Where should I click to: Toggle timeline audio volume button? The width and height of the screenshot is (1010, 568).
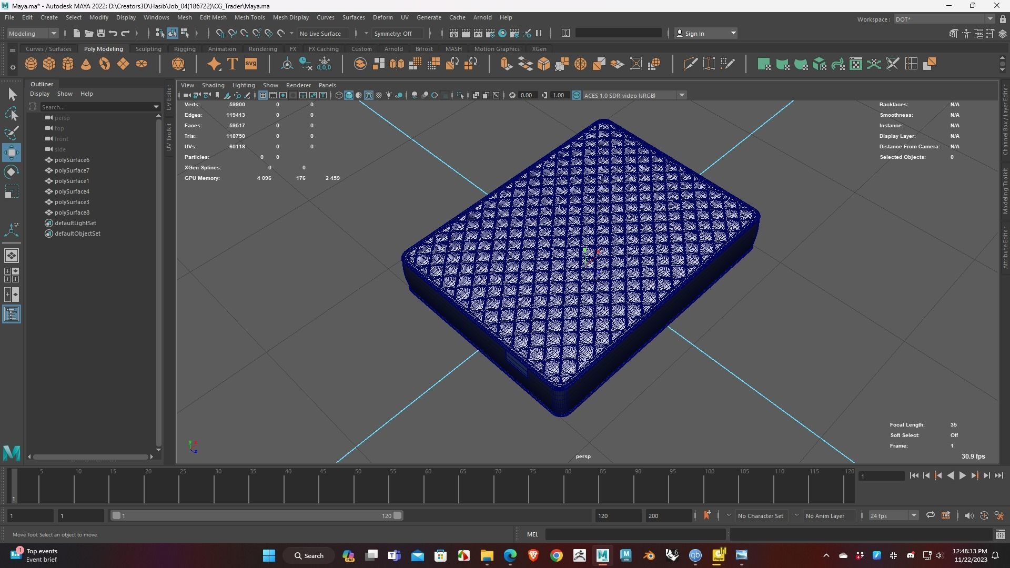tap(969, 515)
